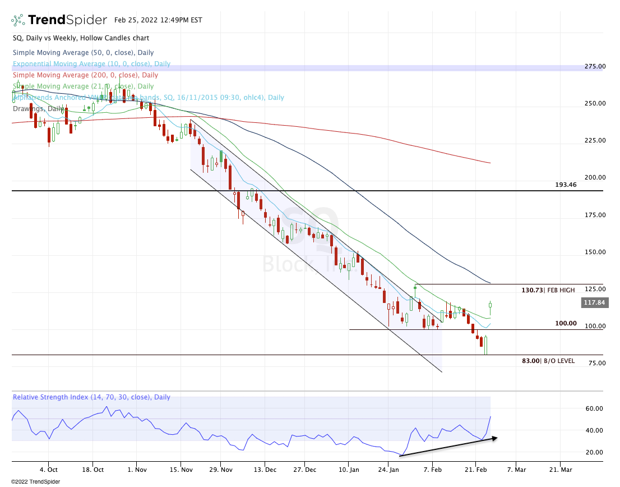Click the '13. Dec' date axis label

(x=265, y=470)
